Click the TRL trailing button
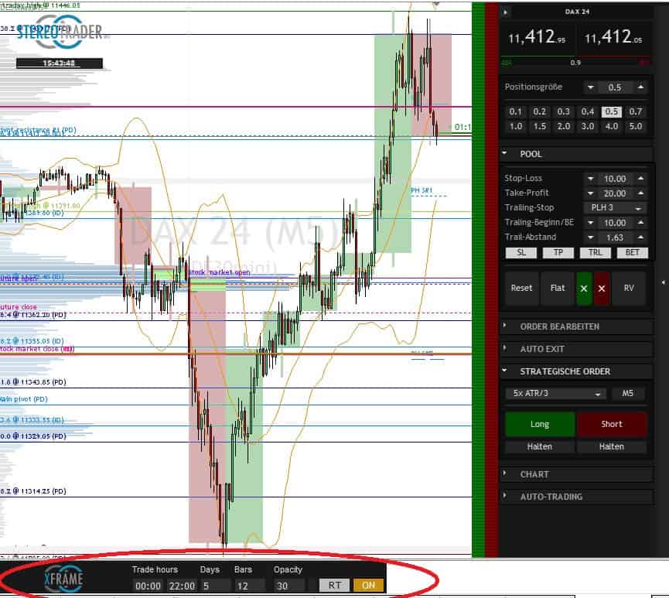Screen dimensions: 669x598 click(595, 252)
